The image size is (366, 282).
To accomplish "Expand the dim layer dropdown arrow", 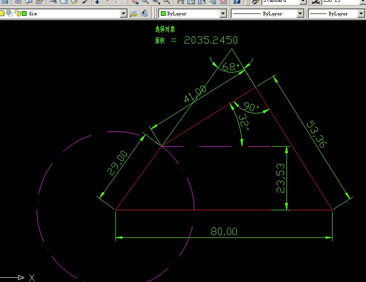I will point(124,13).
